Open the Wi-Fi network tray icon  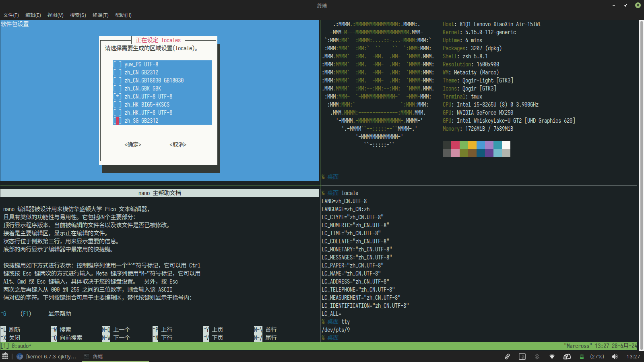point(552,356)
